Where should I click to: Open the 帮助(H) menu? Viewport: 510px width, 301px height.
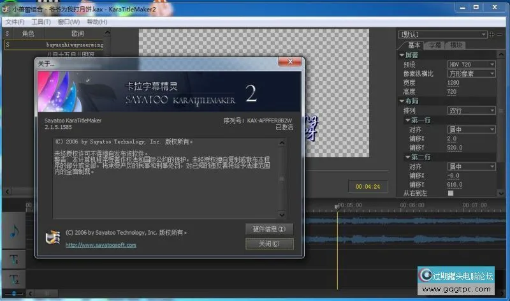pos(97,22)
